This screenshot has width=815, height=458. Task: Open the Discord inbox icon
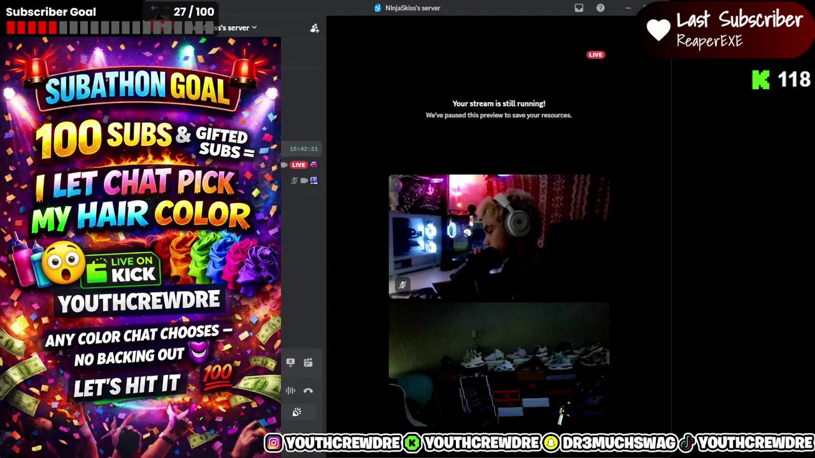pos(579,8)
